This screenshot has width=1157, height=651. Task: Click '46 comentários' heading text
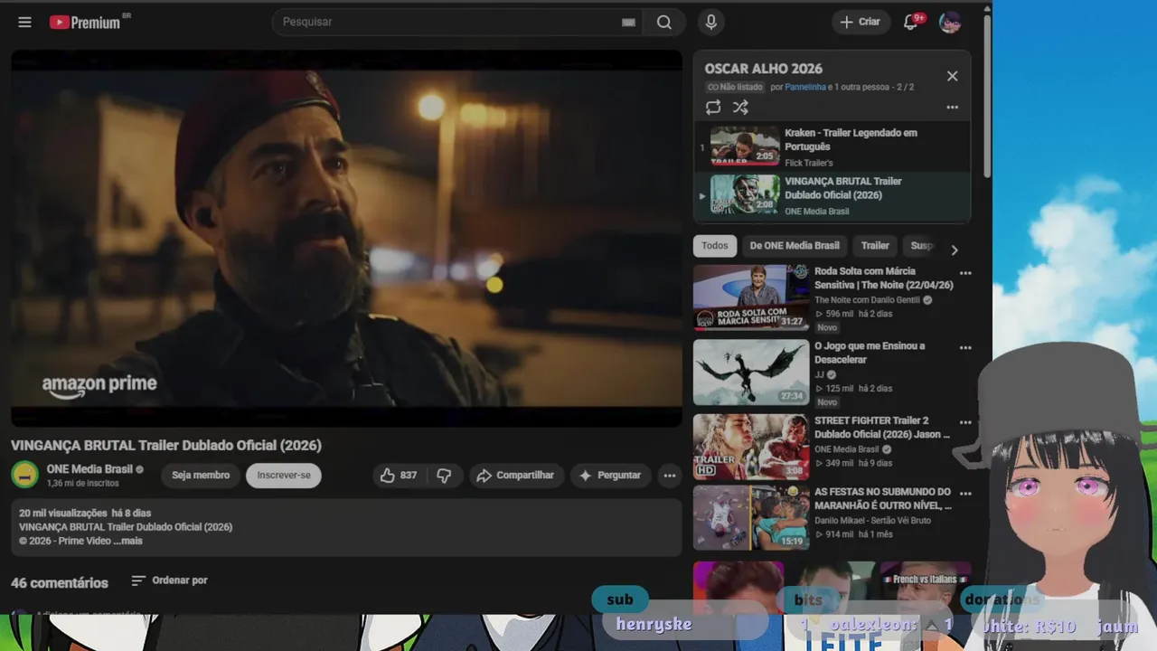tap(60, 582)
